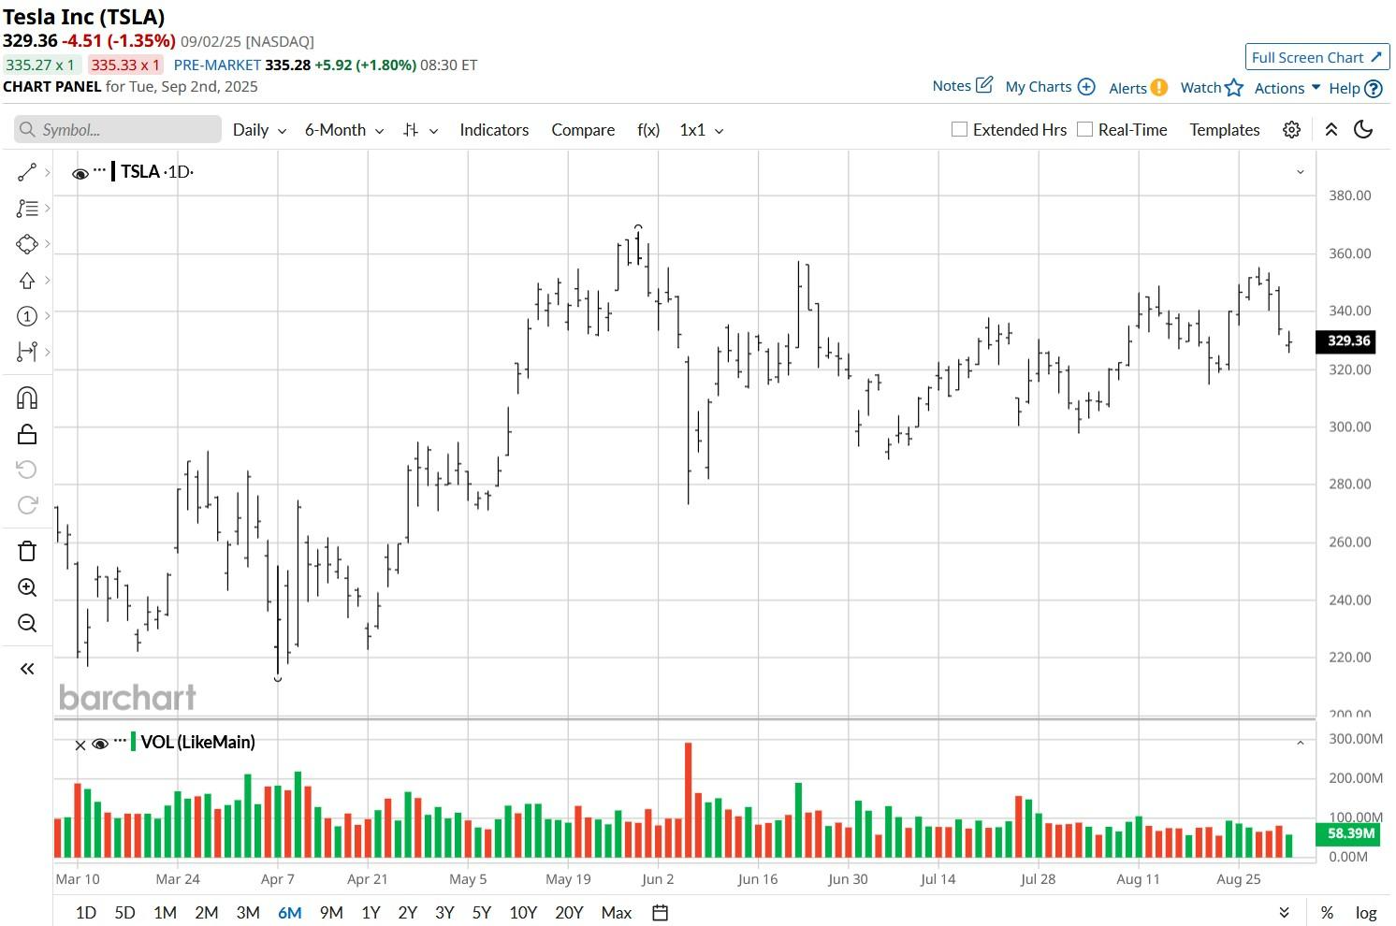This screenshot has width=1396, height=926.
Task: Select the 5Y time range
Action: 481,912
